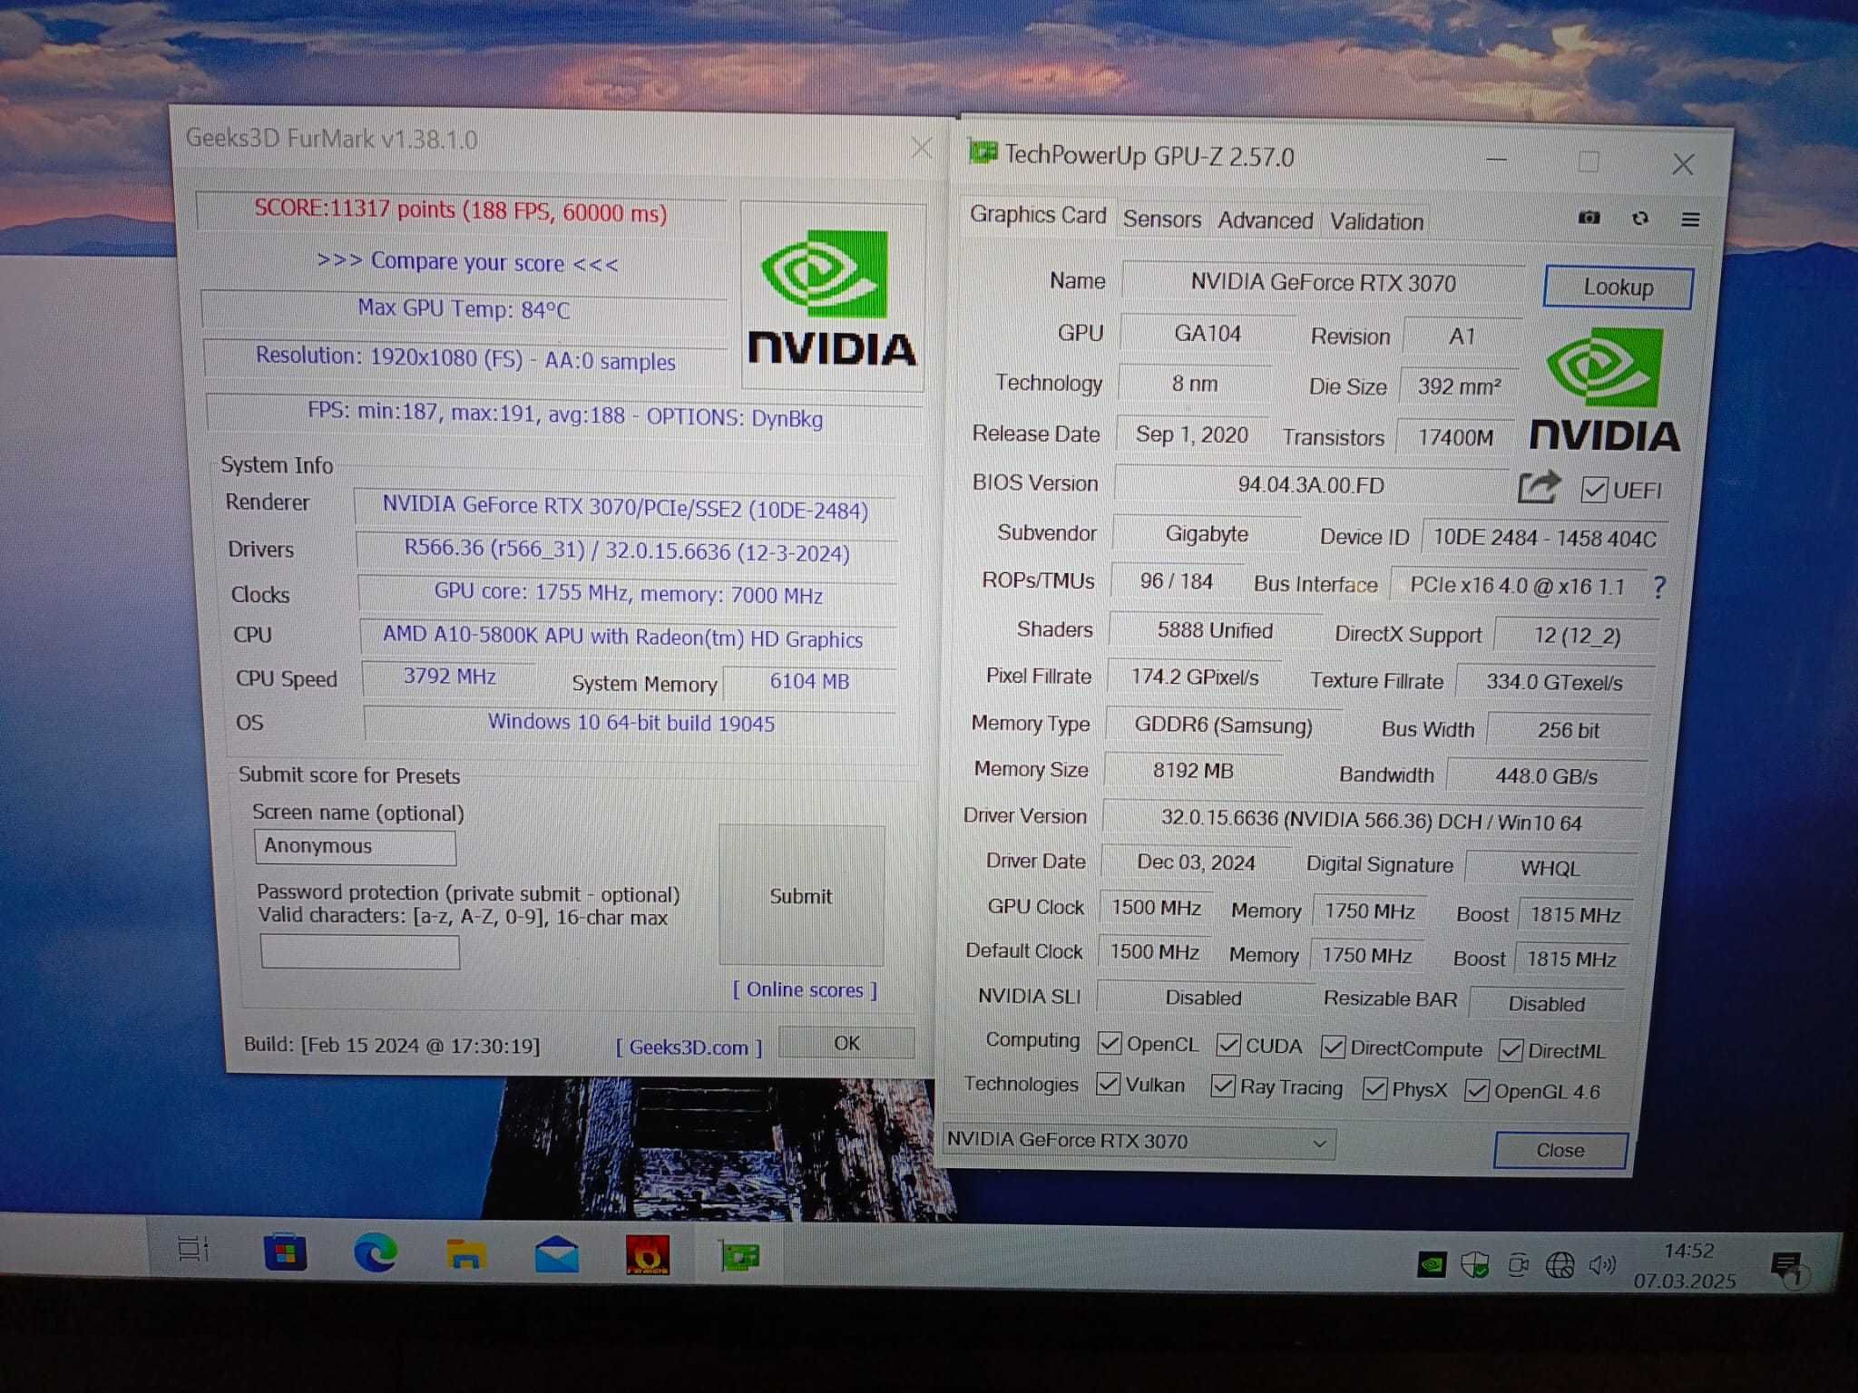Viewport: 1858px width, 1393px height.
Task: Open Windows Security tray icon
Action: 1475,1264
